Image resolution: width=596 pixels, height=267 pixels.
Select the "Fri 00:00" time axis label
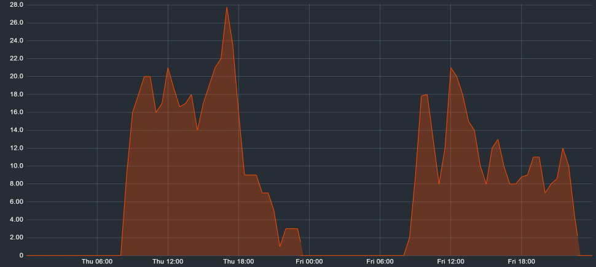309,261
